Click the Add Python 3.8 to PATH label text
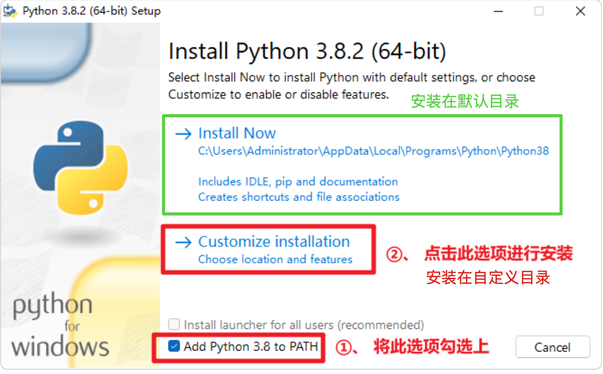 251,347
